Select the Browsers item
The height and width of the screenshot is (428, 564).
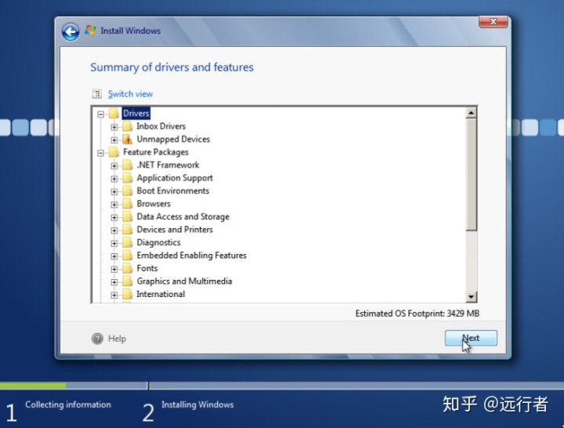coord(154,204)
